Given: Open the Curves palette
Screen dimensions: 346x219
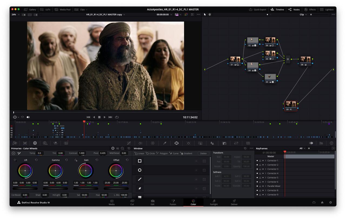Looking at the screenshot, I should pos(129,143).
